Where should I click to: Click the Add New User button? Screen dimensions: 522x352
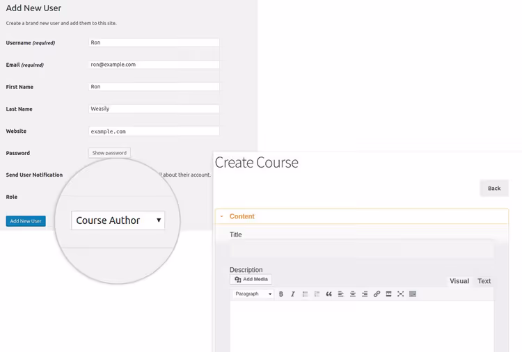coord(26,221)
